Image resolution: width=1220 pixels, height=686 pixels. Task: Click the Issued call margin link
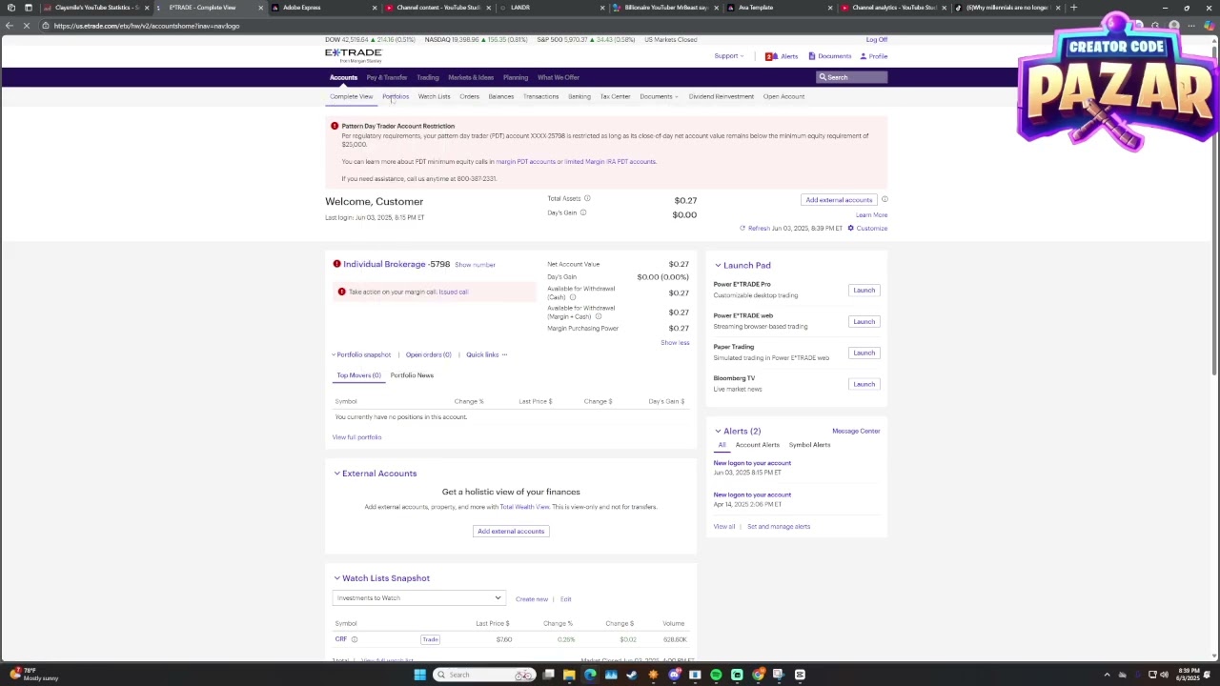tap(454, 292)
